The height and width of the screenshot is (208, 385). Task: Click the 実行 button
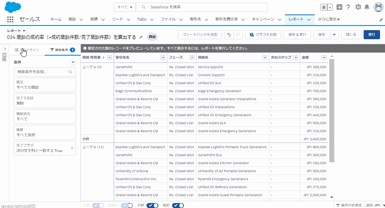372,35
